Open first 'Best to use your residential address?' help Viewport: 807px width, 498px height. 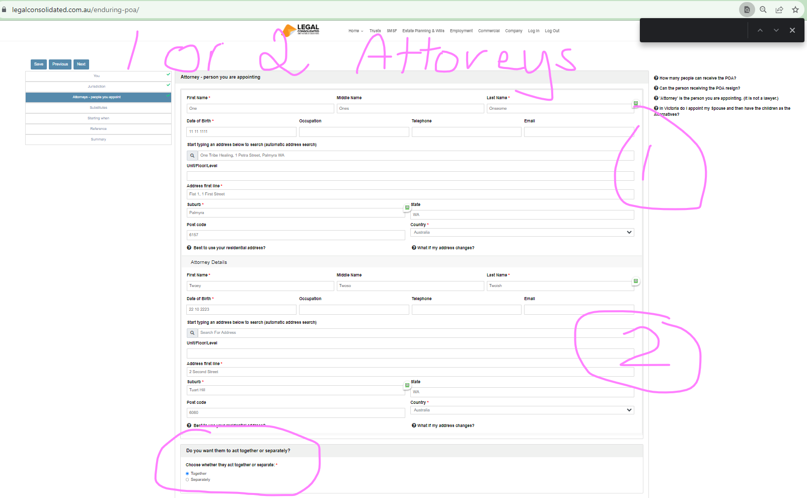coord(226,248)
